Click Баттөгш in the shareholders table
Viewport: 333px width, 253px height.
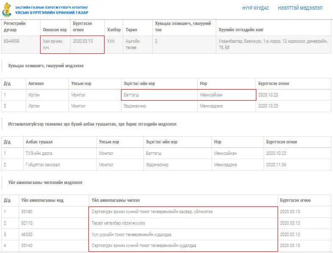(131, 95)
